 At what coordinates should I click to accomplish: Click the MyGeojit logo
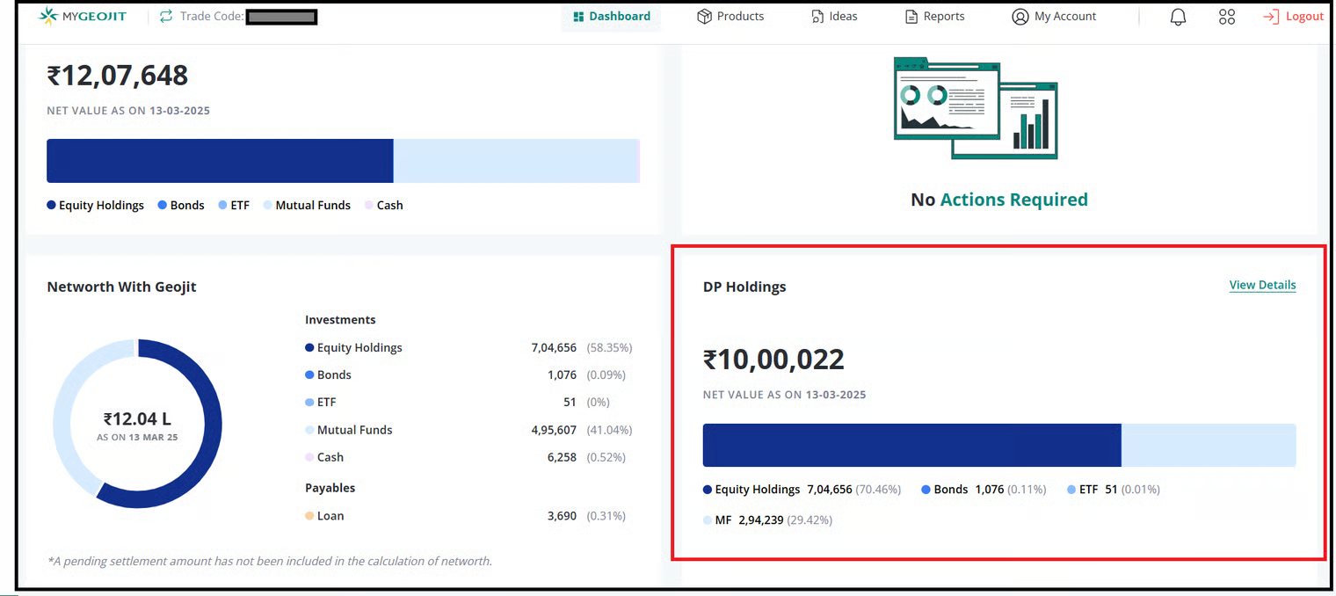[83, 17]
